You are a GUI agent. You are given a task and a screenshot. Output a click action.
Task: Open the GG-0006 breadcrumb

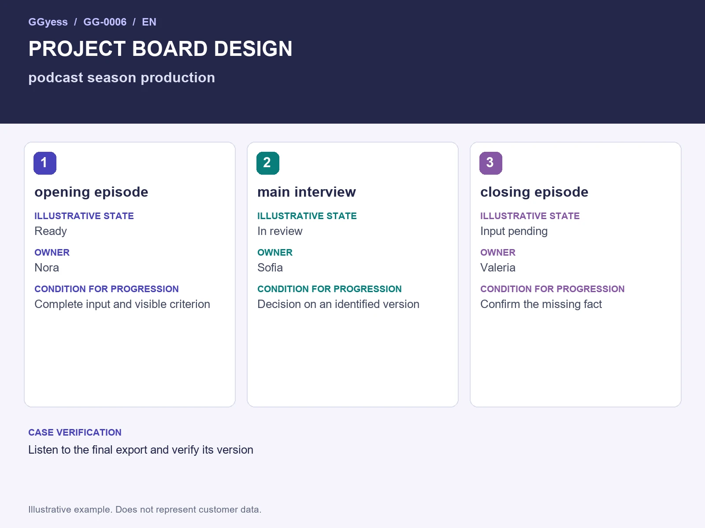[x=105, y=22]
